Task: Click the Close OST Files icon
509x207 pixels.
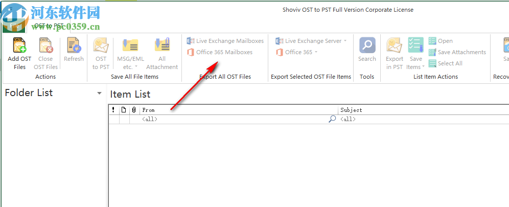Action: click(x=45, y=46)
